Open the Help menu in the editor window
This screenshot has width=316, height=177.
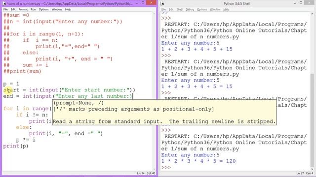pyautogui.click(x=68, y=9)
